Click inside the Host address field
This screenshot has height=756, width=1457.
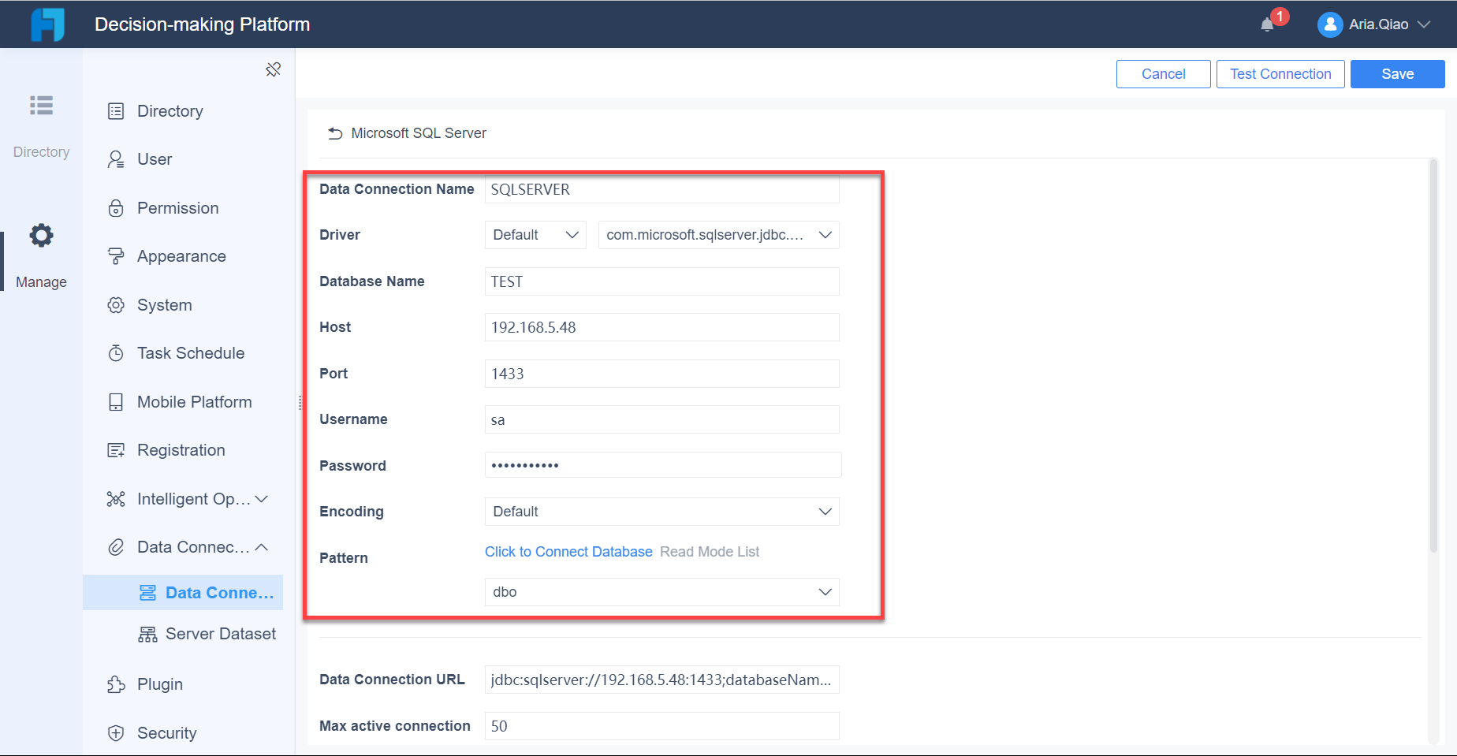point(661,326)
